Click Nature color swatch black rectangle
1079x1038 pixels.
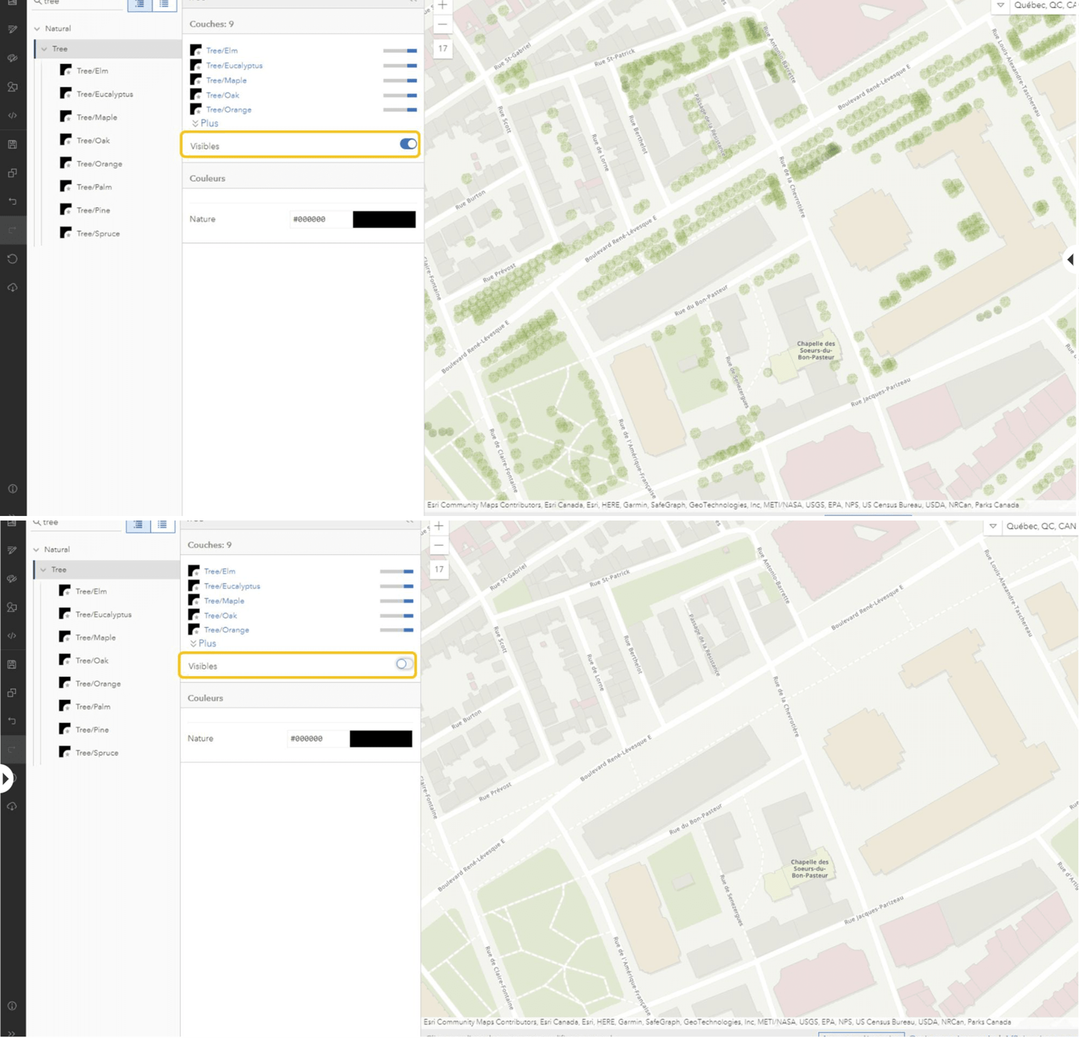383,219
